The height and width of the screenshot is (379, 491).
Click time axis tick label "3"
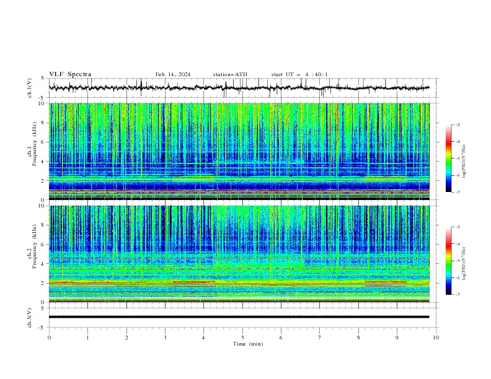[165, 338]
